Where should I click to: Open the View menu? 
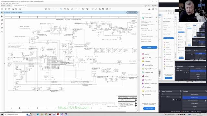click(7, 4)
